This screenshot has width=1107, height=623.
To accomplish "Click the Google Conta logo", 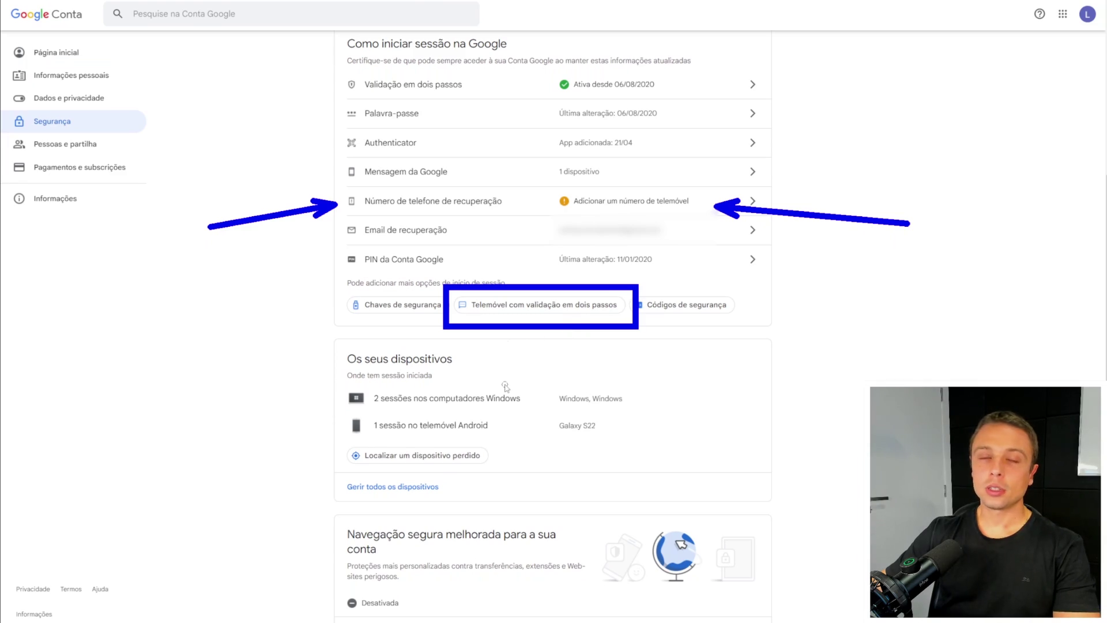I will (46, 14).
